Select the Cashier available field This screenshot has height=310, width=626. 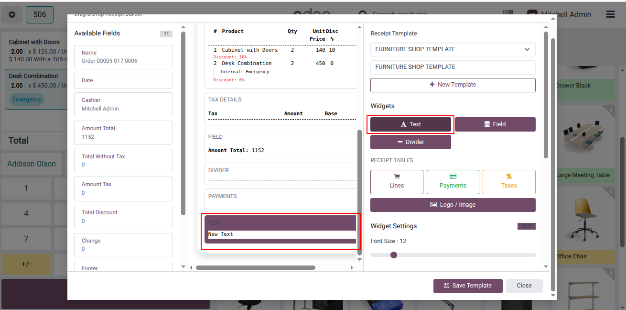point(123,104)
